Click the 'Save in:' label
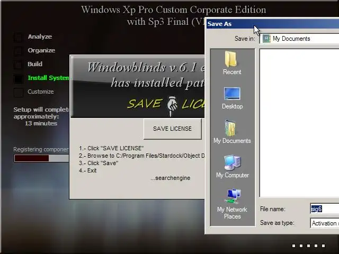Screen dimensions: 339x254 [245, 39]
